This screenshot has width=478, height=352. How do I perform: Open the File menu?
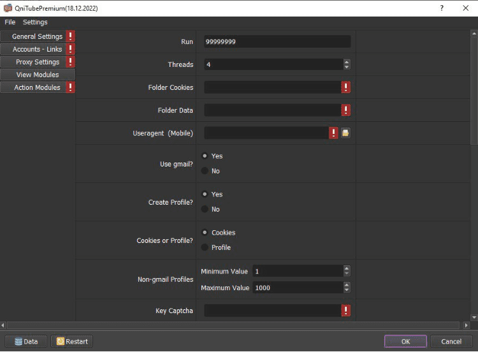click(10, 22)
